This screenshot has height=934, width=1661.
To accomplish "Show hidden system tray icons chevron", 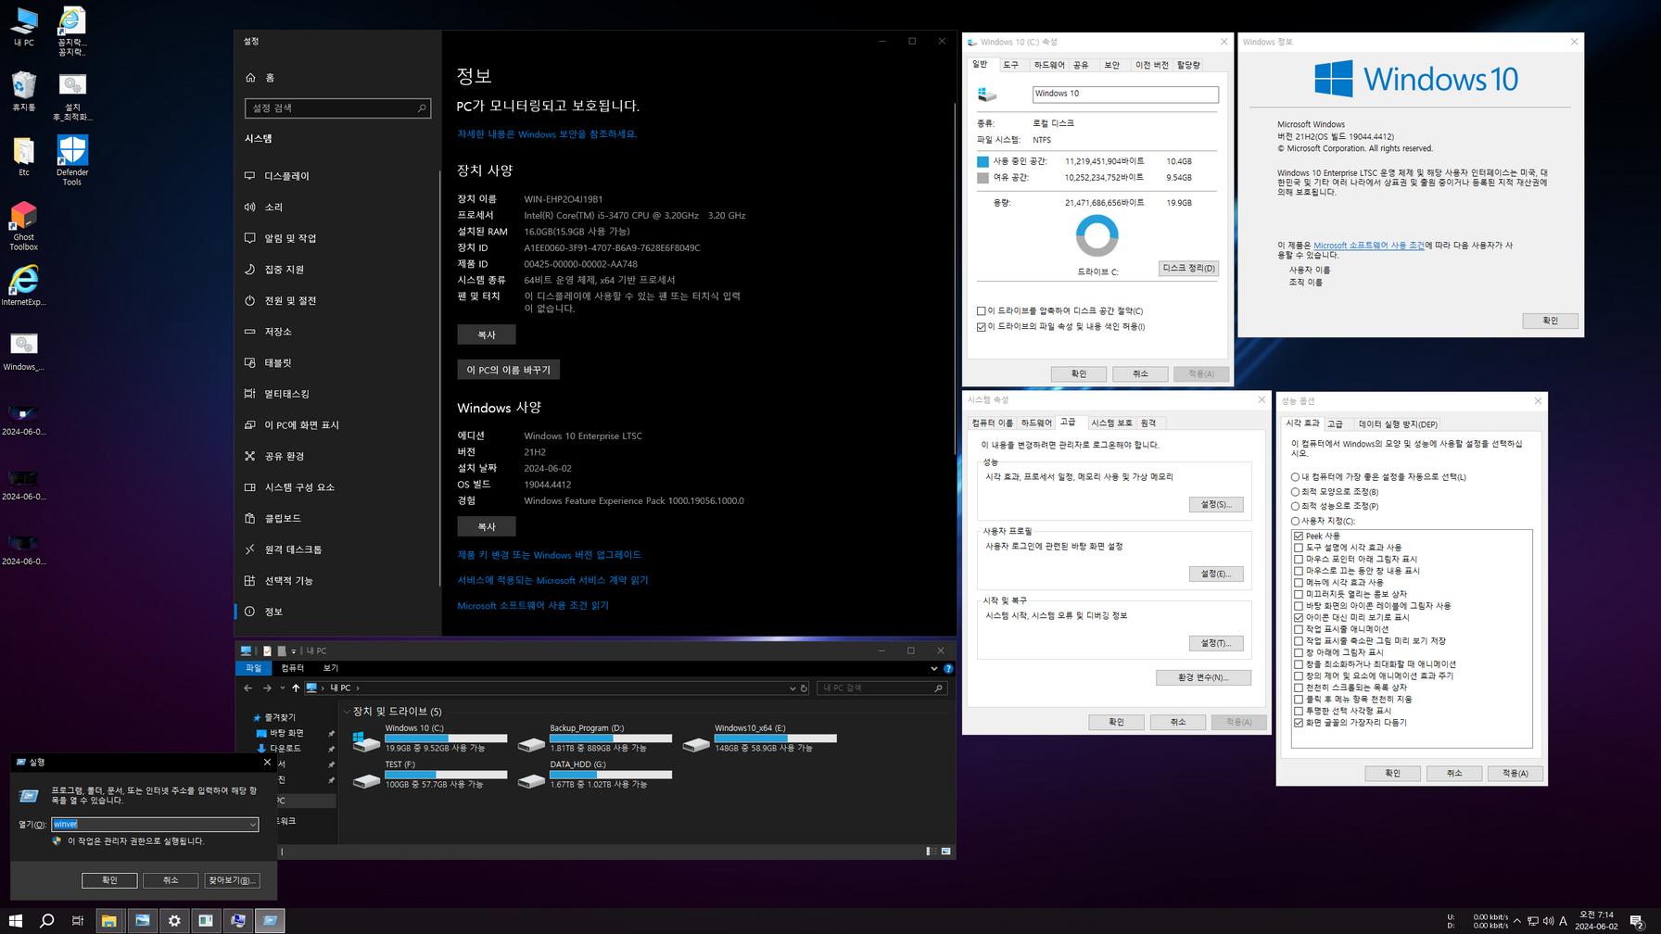I will coord(1517,921).
